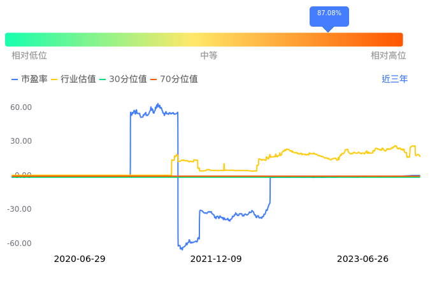The height and width of the screenshot is (281, 437).
Task: Click the 2021-12-09 date axis label
Action: pos(217,259)
